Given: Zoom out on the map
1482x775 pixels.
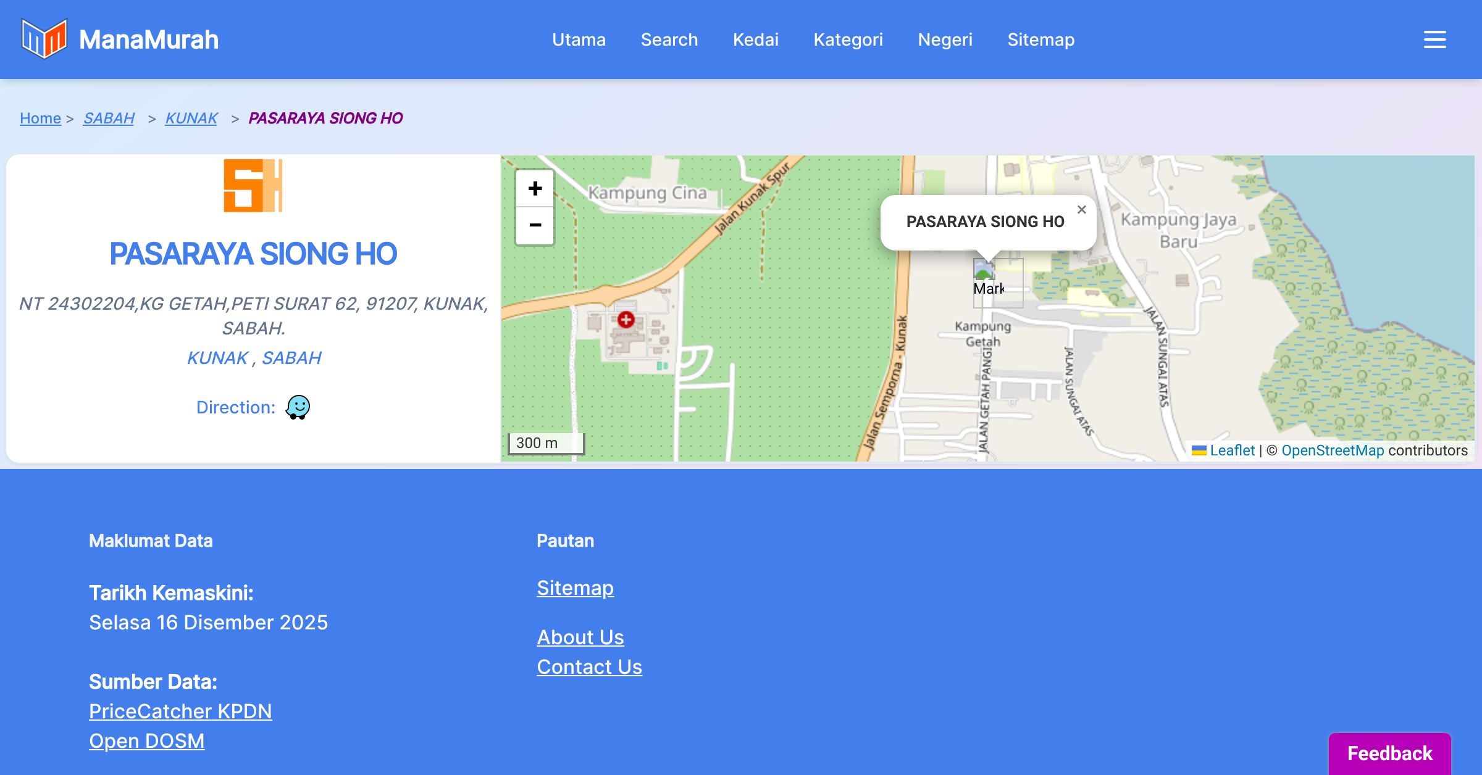Looking at the screenshot, I should click(x=535, y=225).
